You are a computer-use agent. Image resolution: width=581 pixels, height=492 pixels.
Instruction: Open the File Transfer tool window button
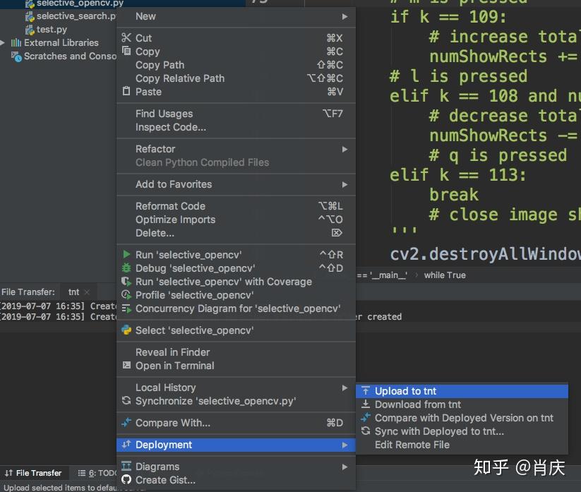(x=33, y=473)
